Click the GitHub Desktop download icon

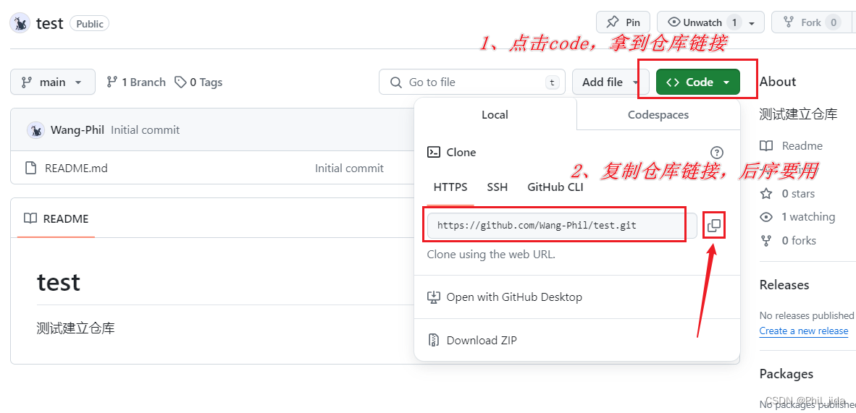click(434, 297)
